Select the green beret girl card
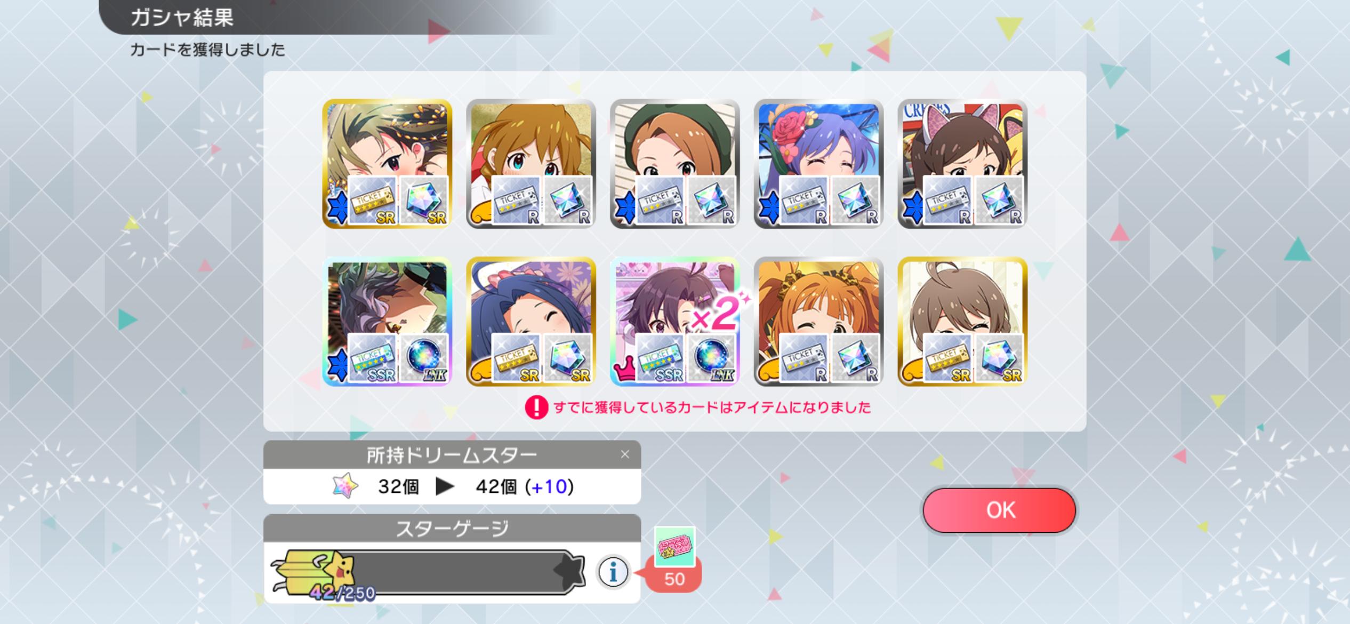Image resolution: width=1350 pixels, height=624 pixels. tap(674, 164)
